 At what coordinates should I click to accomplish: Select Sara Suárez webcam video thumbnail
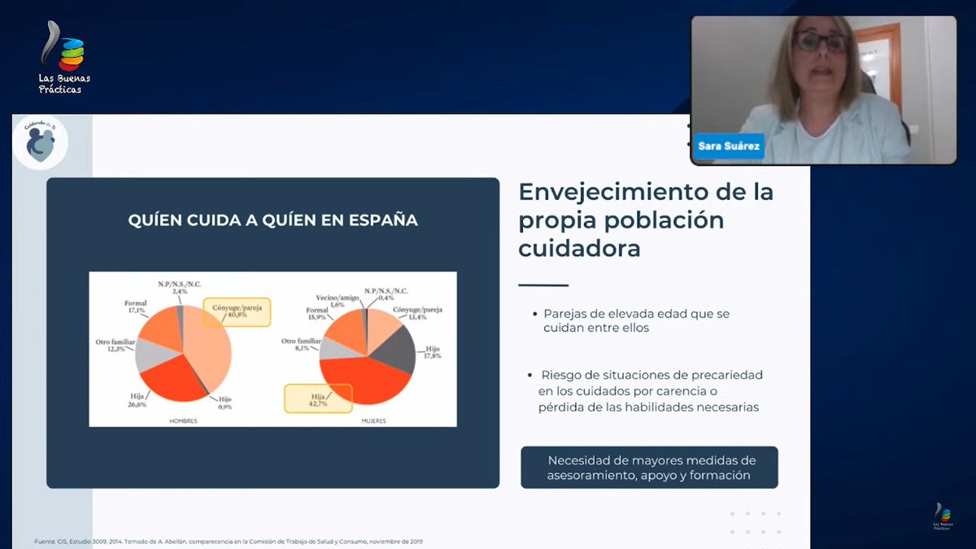(x=823, y=89)
